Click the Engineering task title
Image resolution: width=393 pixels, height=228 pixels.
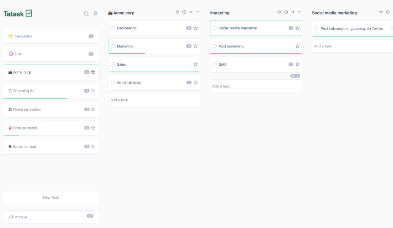tap(127, 28)
